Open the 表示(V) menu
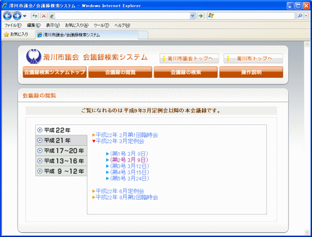312x237 pixels. click(x=53, y=25)
